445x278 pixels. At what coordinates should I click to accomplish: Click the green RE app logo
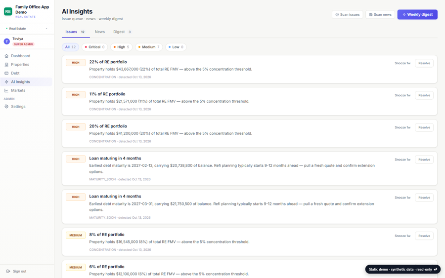(x=8, y=11)
